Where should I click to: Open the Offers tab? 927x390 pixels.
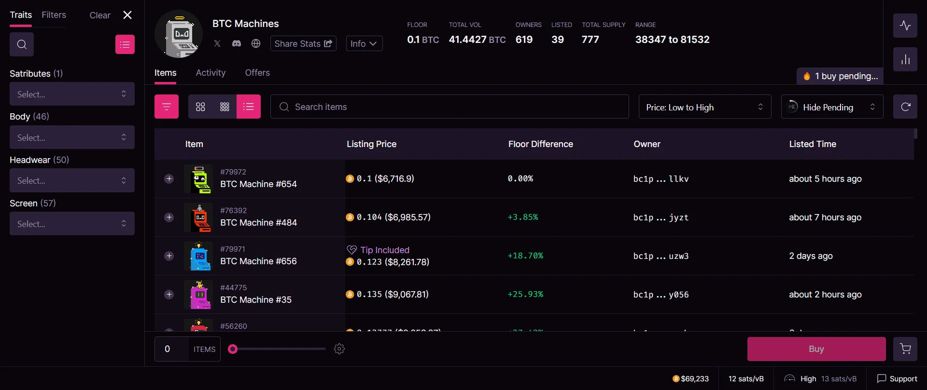click(257, 73)
